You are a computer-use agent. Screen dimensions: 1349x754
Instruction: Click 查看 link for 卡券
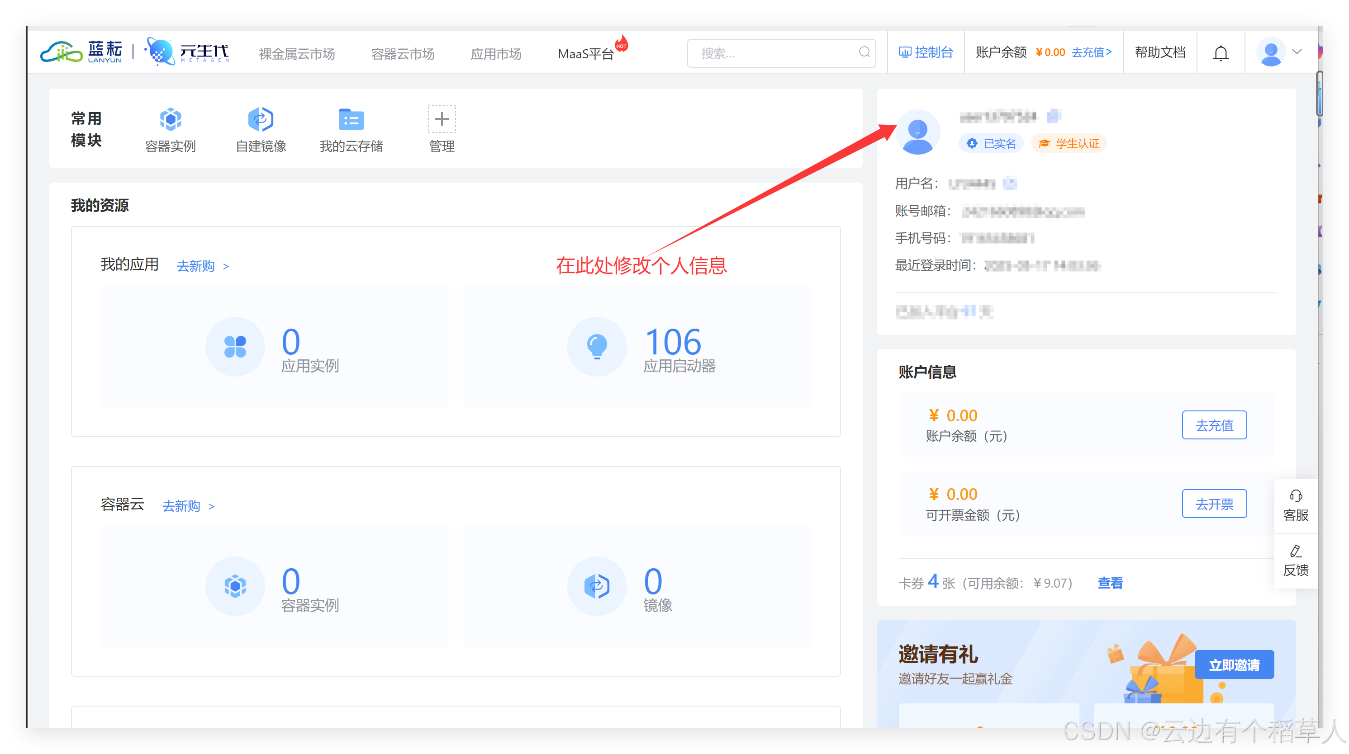tap(1110, 583)
